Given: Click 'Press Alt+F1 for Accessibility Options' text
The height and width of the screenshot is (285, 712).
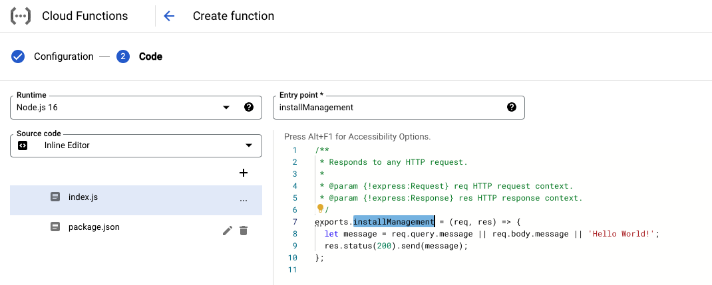Looking at the screenshot, I should pyautogui.click(x=357, y=136).
